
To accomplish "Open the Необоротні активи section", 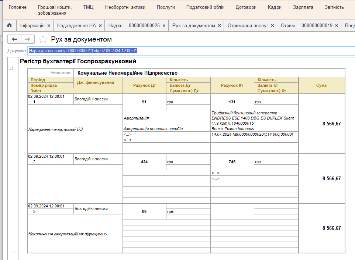I will [x=125, y=7].
